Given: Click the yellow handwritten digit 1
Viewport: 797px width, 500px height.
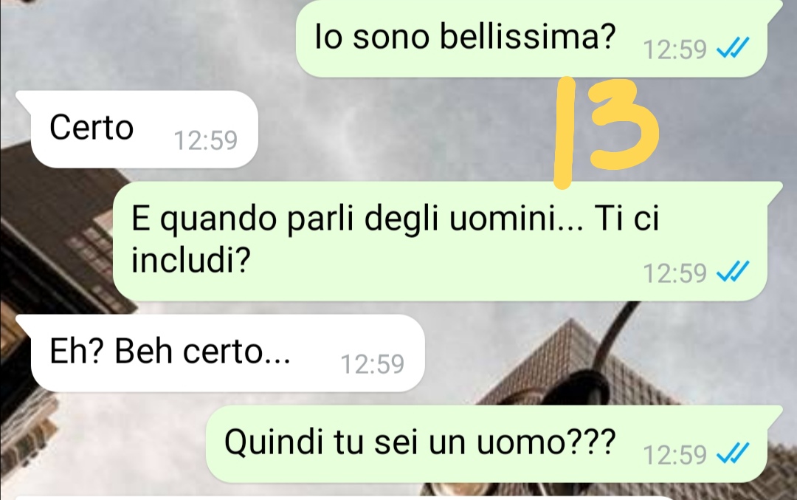Looking at the screenshot, I should [563, 133].
